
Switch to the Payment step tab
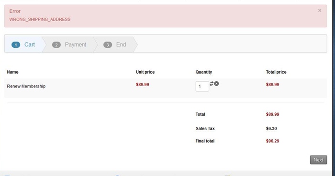coord(70,44)
